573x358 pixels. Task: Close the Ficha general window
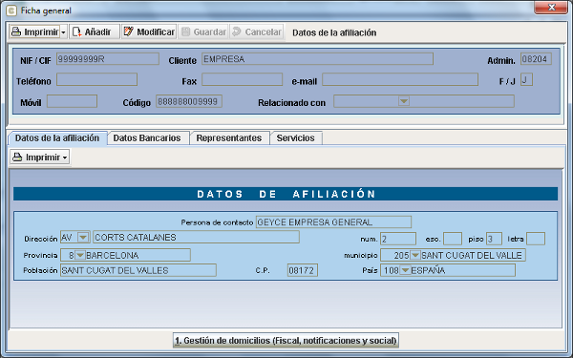(x=551, y=8)
